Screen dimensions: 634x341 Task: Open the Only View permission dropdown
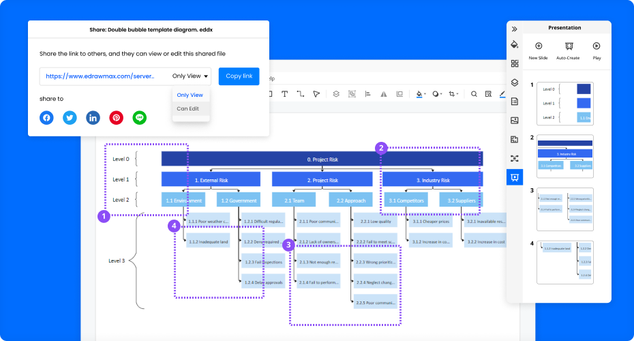point(191,76)
